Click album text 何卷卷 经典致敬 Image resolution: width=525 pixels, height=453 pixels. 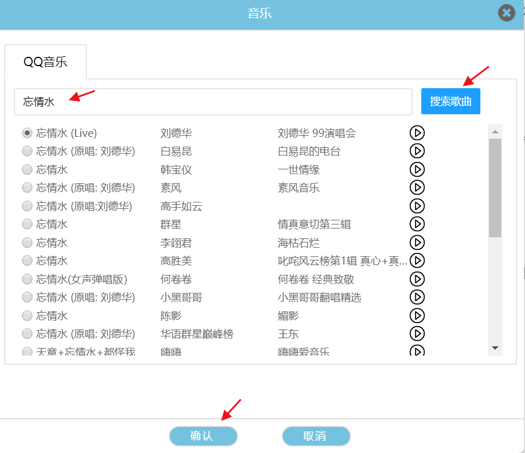[x=316, y=279]
